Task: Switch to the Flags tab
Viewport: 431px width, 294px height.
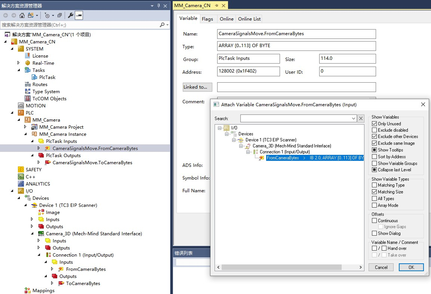Action: 208,18
